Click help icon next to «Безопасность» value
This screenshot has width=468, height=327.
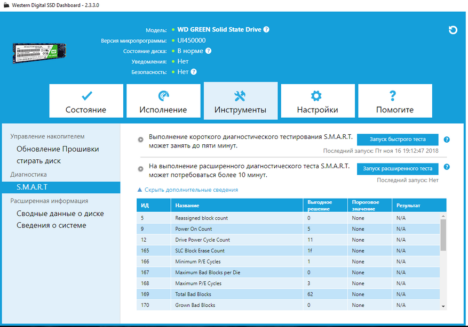coord(194,72)
